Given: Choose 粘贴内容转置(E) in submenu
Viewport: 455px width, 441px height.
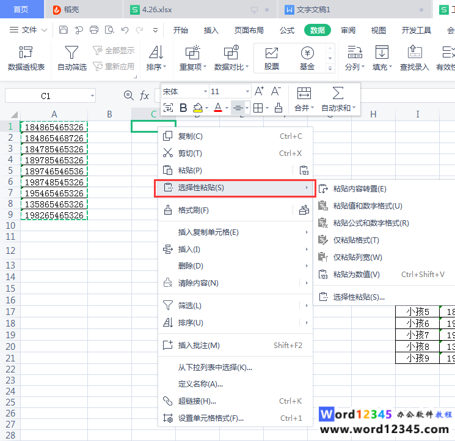Looking at the screenshot, I should pos(385,189).
